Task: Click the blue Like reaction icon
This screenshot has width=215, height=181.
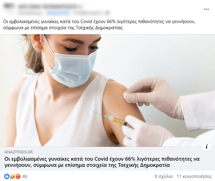Action: point(7,176)
